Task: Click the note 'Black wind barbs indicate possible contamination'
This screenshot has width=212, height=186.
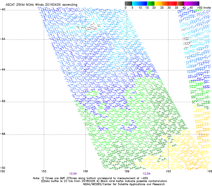Action: coord(134,181)
